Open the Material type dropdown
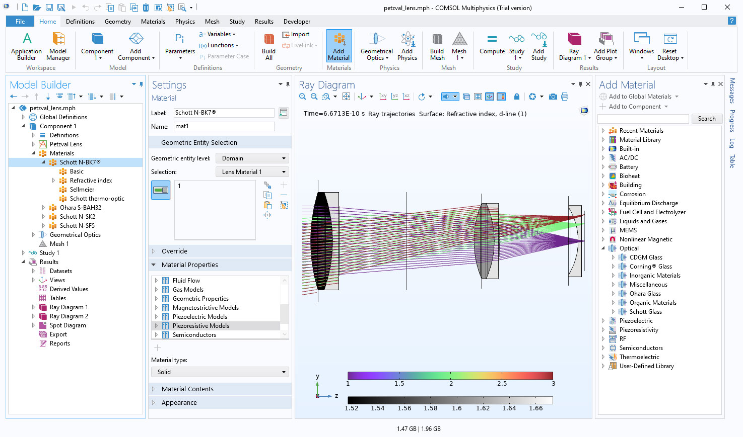 click(220, 372)
